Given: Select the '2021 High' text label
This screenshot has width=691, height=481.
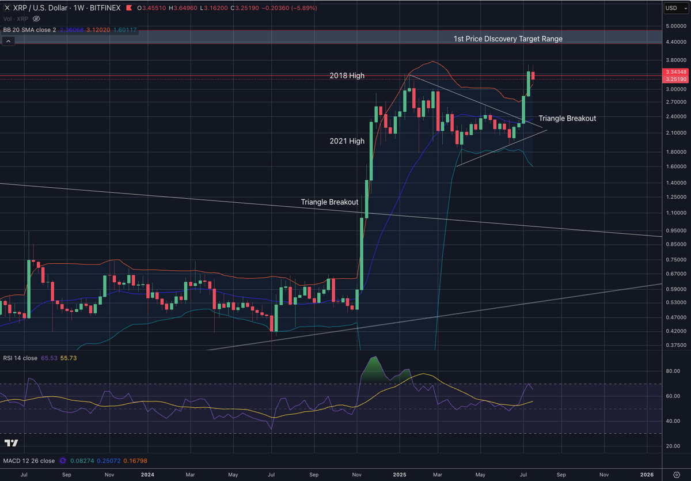Looking at the screenshot, I should coord(347,141).
